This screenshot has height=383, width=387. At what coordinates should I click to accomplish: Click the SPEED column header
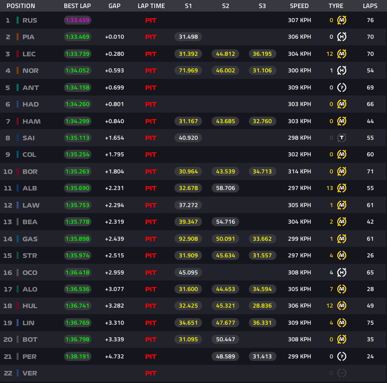point(301,6)
